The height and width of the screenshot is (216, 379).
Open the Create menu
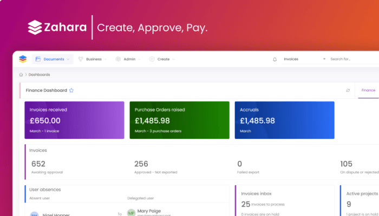pos(162,59)
